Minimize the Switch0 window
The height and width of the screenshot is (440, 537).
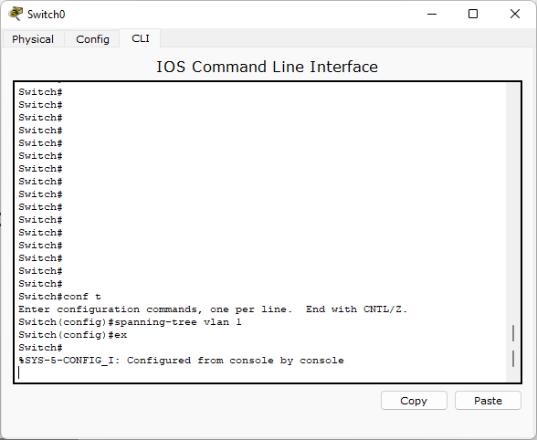point(432,14)
